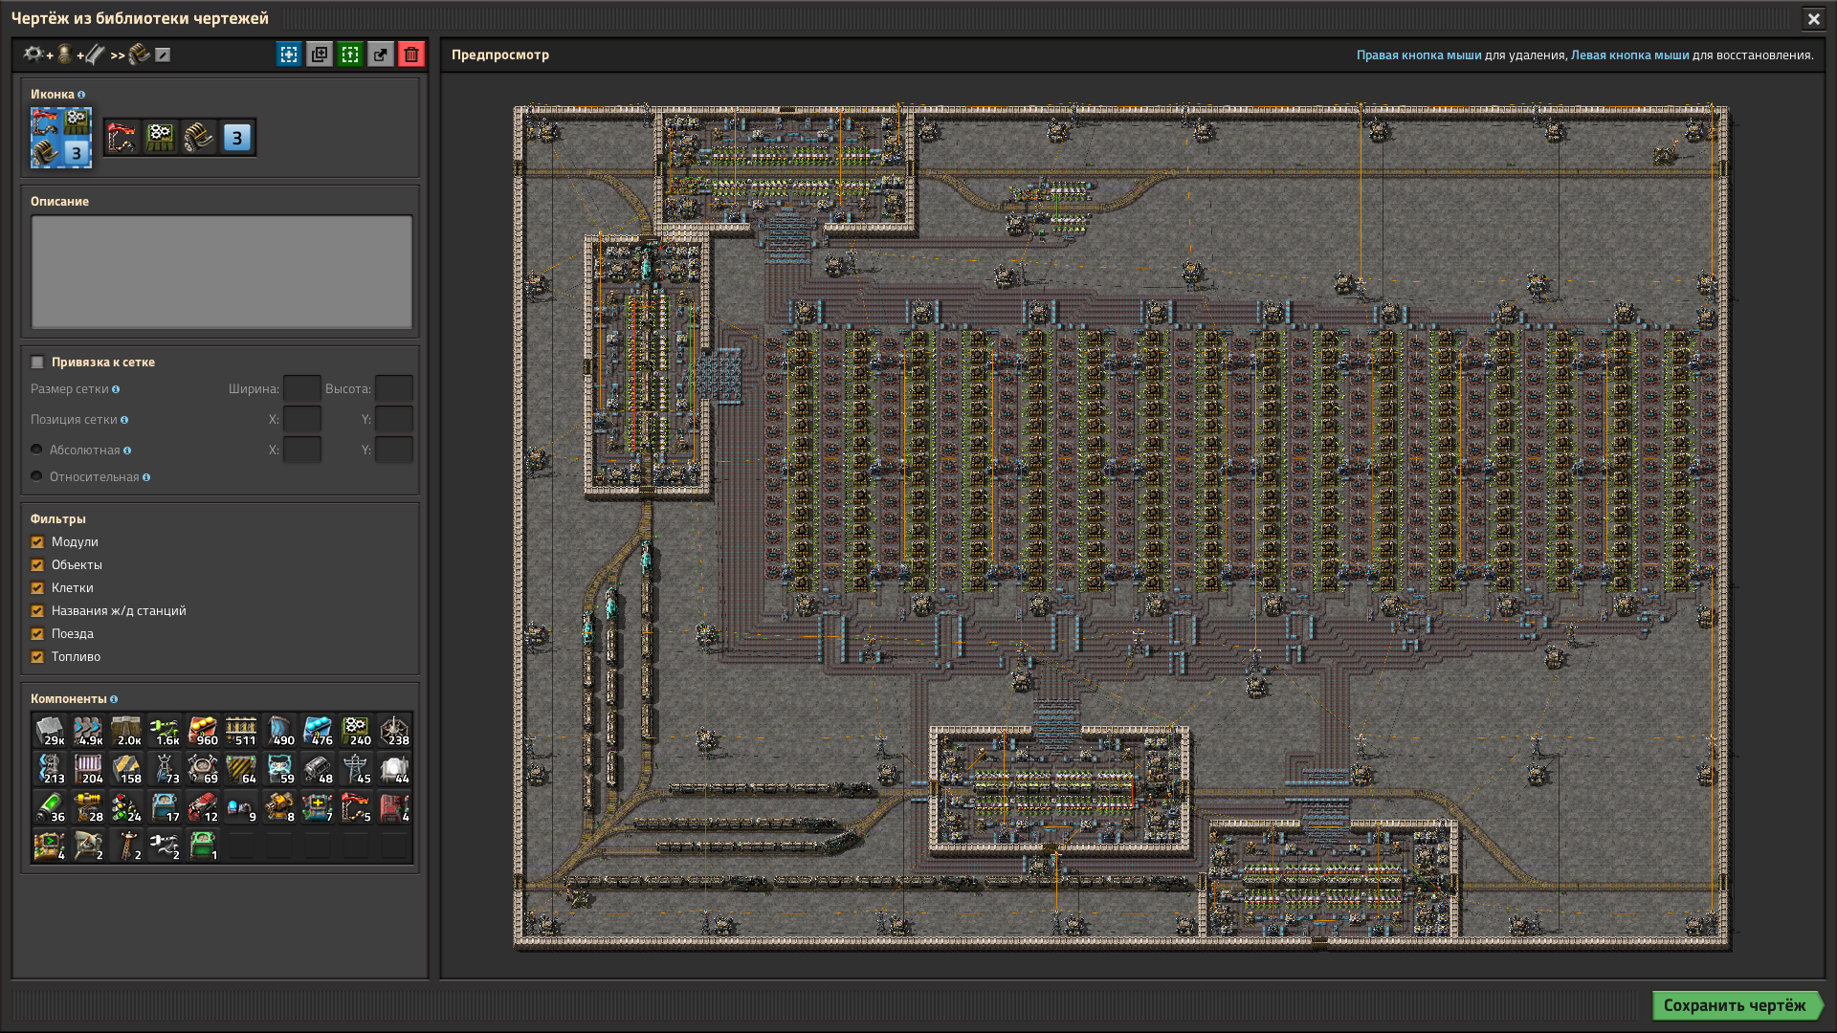Viewport: 1837px width, 1033px height.
Task: Click the 36 green fuel cell component
Action: tap(50, 807)
